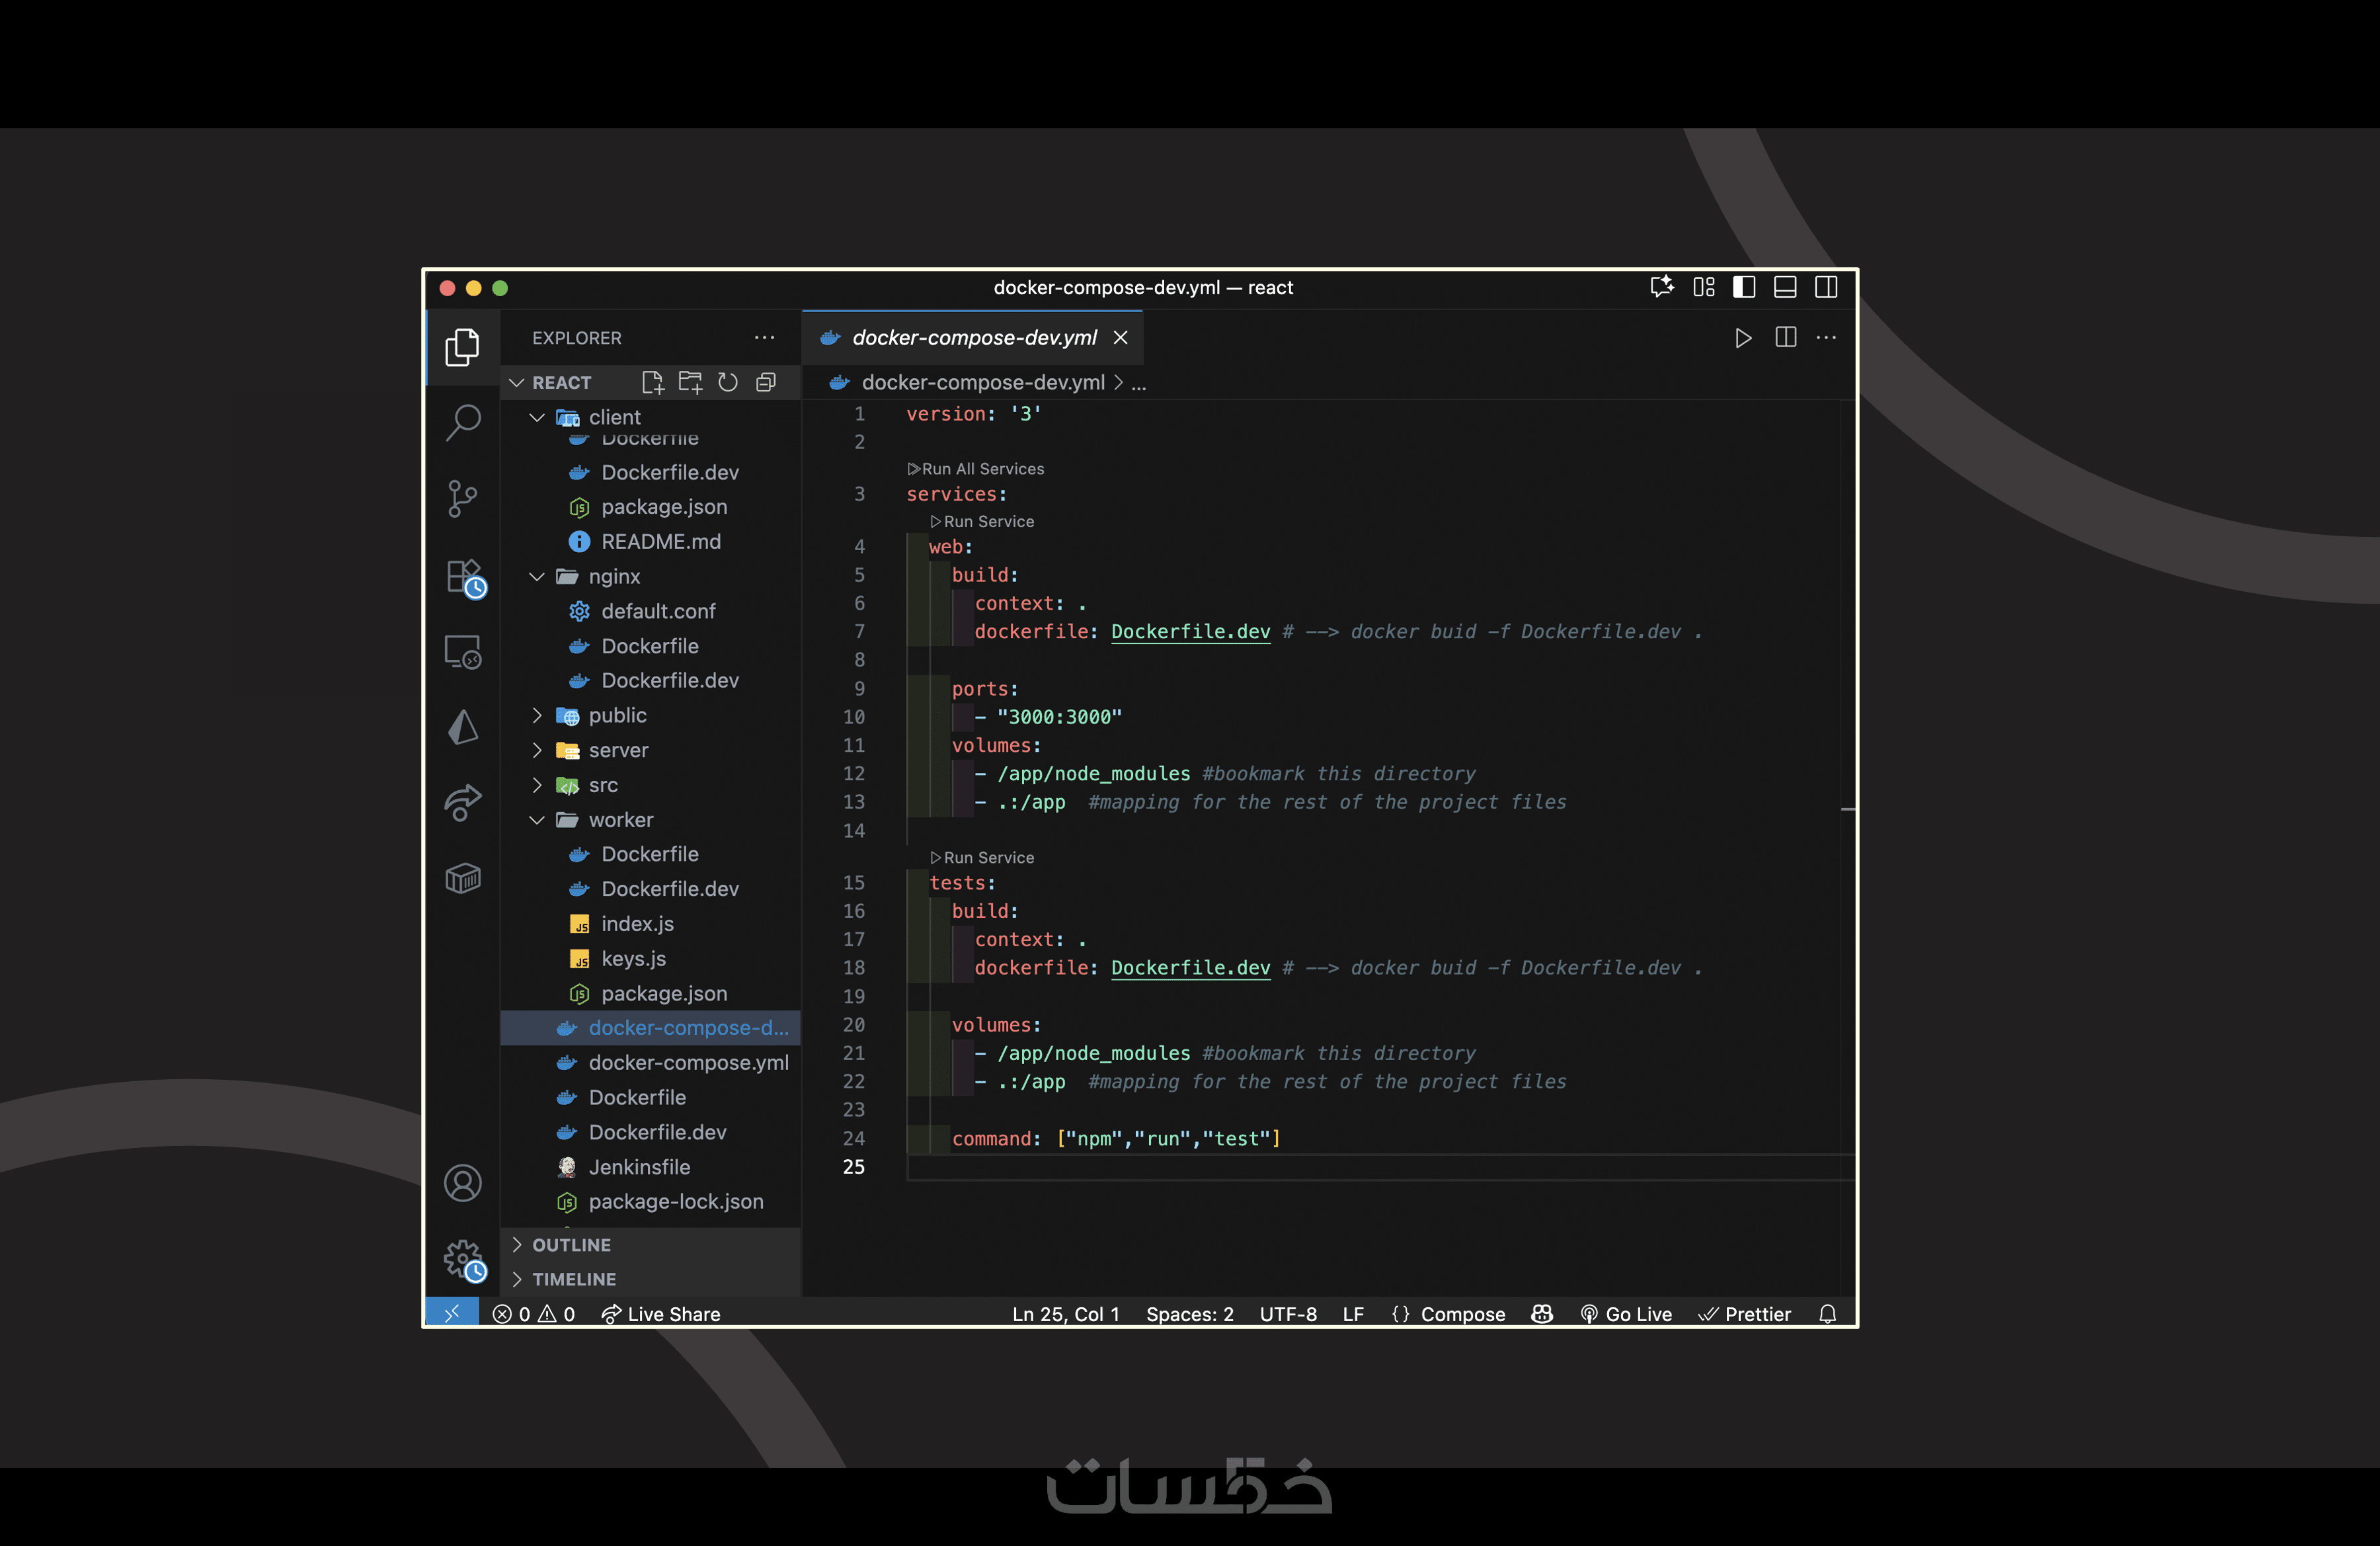
Task: Click the Run play button in editor toolbar
Action: point(1743,338)
